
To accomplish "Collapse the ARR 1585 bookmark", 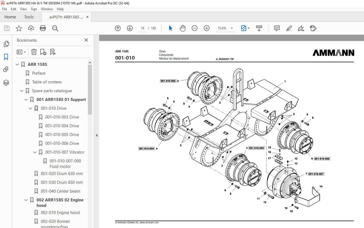I will pyautogui.click(x=17, y=64).
